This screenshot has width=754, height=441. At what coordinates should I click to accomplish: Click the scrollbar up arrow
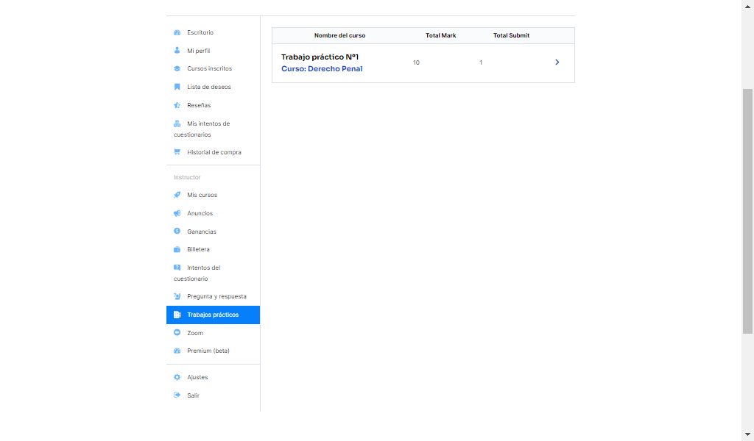[747, 7]
